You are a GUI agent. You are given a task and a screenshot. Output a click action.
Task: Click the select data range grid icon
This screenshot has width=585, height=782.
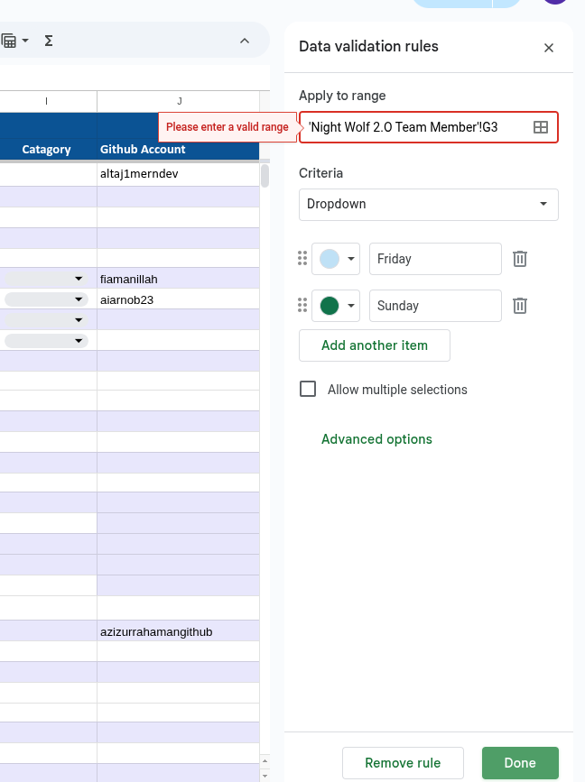(541, 127)
